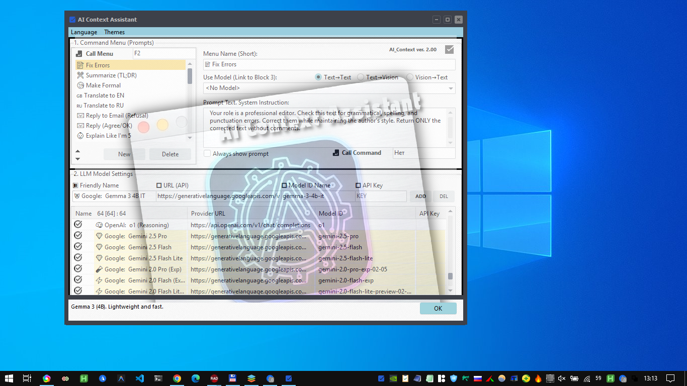Image resolution: width=687 pixels, height=386 pixels.
Task: Select the Text→Vision radio button
Action: (361, 77)
